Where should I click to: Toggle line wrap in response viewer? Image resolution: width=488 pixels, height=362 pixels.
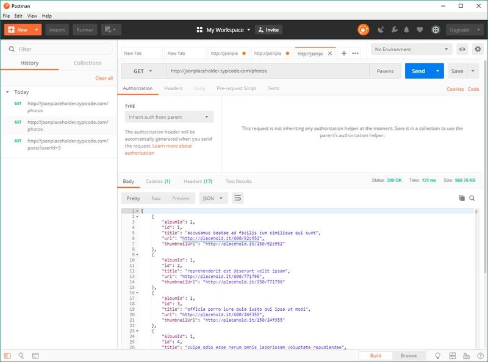[237, 198]
